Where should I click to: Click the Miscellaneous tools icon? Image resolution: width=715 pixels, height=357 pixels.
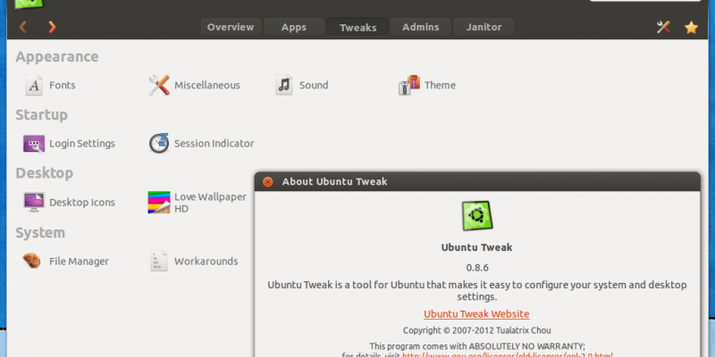(x=159, y=85)
